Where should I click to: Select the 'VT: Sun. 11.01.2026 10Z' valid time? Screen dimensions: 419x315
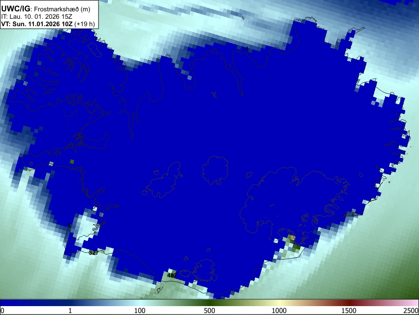click(37, 24)
